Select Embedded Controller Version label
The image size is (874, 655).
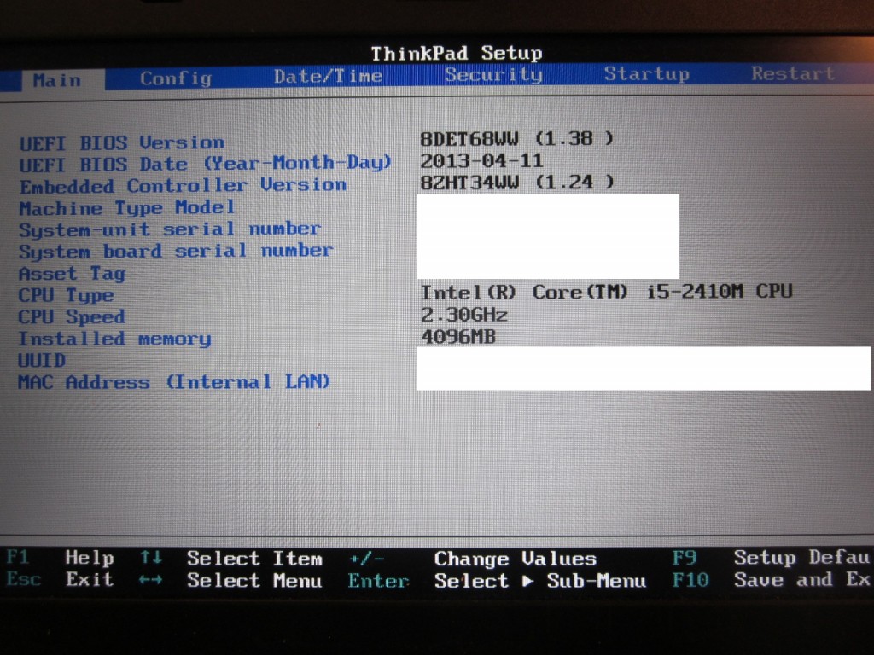click(x=184, y=185)
